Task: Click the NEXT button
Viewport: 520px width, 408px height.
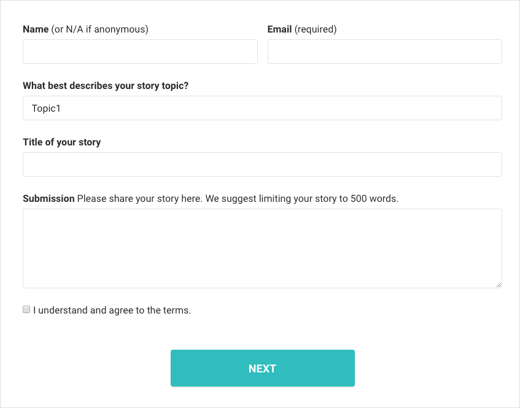Action: (x=262, y=368)
